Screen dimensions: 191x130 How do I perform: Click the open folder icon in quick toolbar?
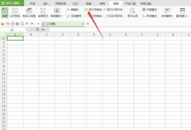click(3, 24)
